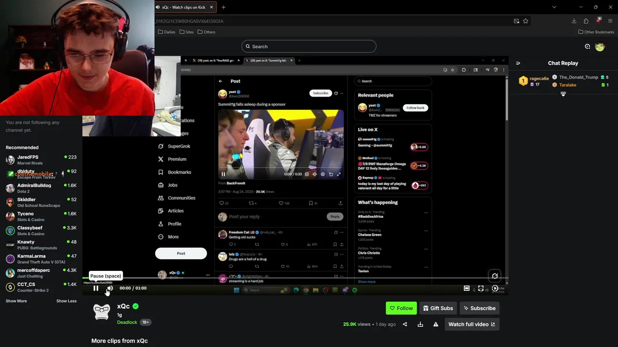Viewport: 618px width, 347px height.
Task: Open AdmiralBulldog recommended channel
Action: pos(41,188)
